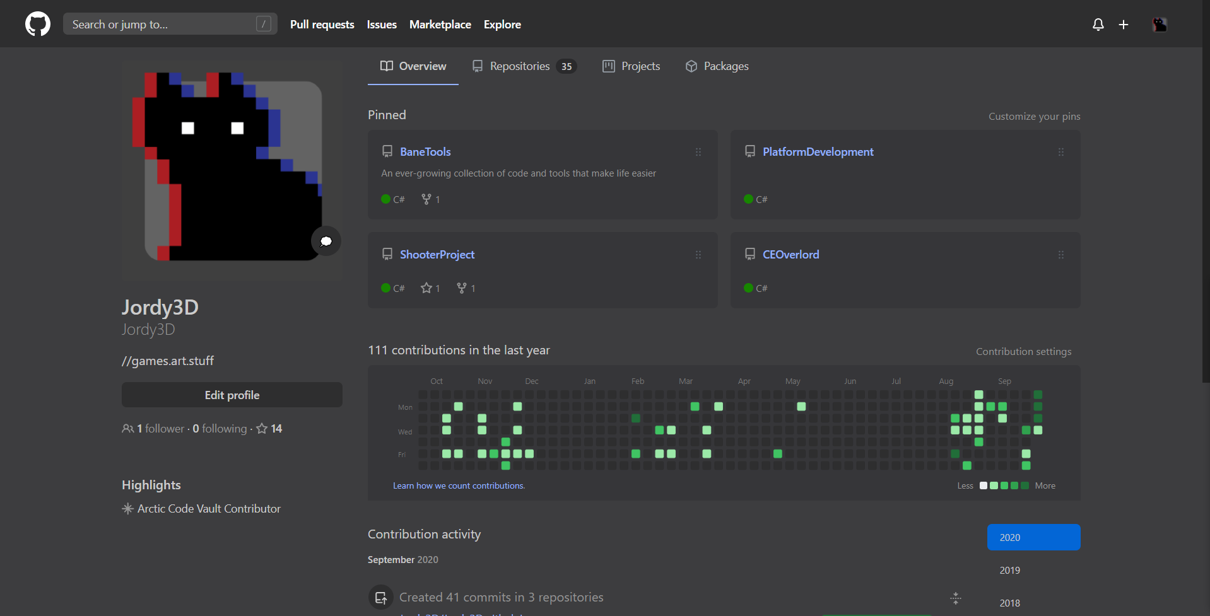Collapse the Created 41 commits entry
This screenshot has height=616, width=1210.
pos(956,598)
